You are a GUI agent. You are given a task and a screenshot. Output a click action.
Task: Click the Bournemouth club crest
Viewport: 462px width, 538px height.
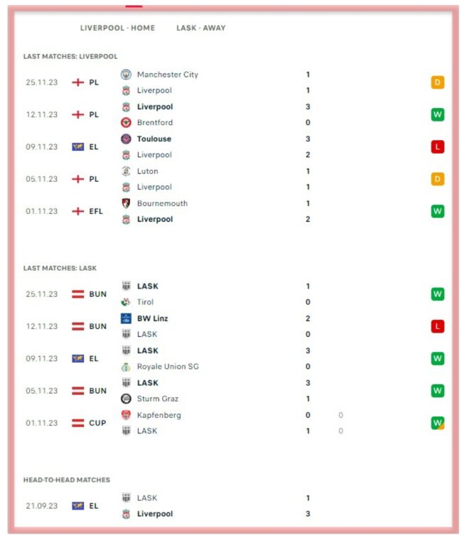pos(126,203)
